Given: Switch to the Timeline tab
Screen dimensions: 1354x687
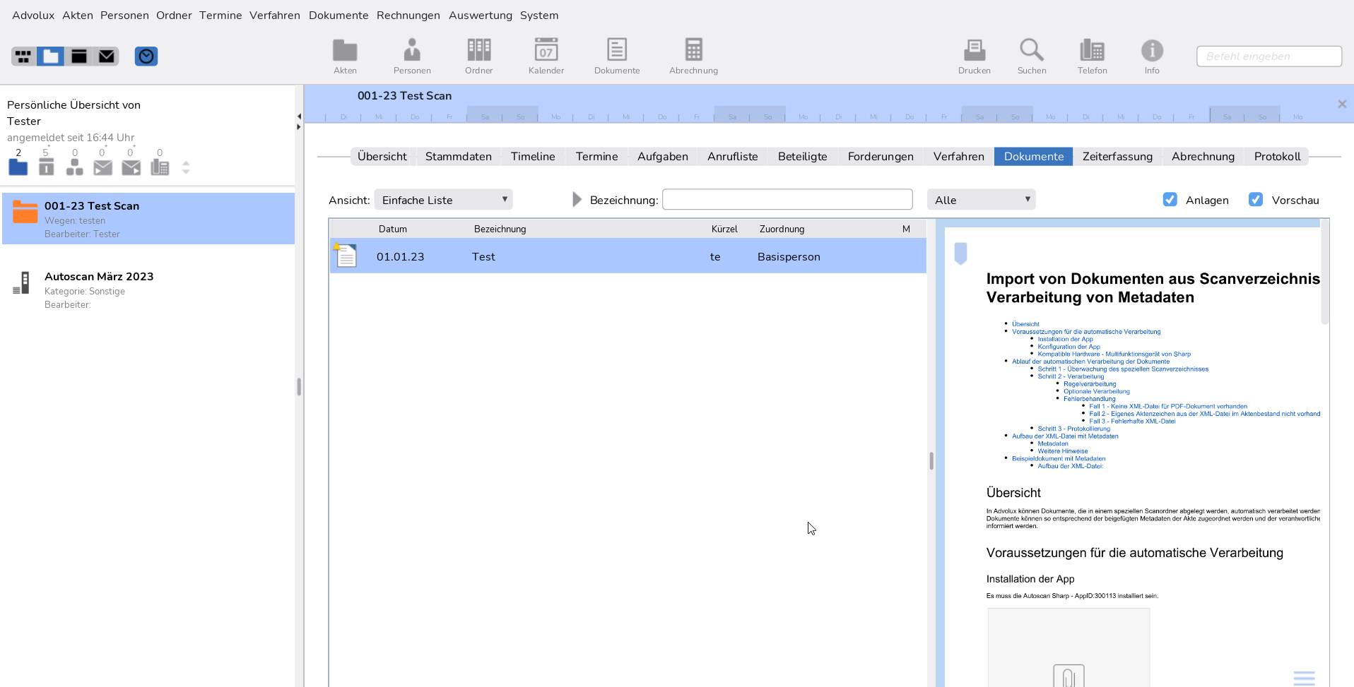Looking at the screenshot, I should (x=533, y=157).
